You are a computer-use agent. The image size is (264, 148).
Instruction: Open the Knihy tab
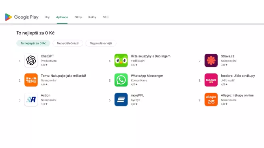(x=92, y=17)
